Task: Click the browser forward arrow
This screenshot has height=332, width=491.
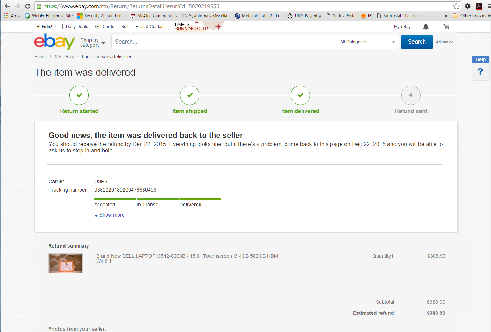Action: [x=17, y=6]
